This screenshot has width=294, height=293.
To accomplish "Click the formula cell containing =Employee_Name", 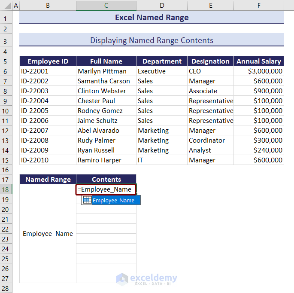I will 106,189.
